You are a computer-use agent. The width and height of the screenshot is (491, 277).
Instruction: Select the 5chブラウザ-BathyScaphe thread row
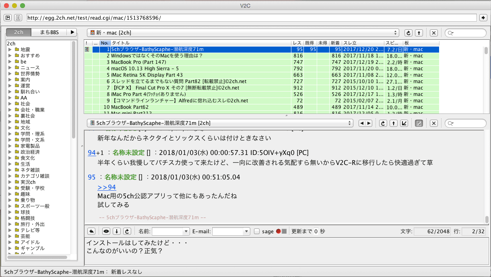click(x=262, y=49)
